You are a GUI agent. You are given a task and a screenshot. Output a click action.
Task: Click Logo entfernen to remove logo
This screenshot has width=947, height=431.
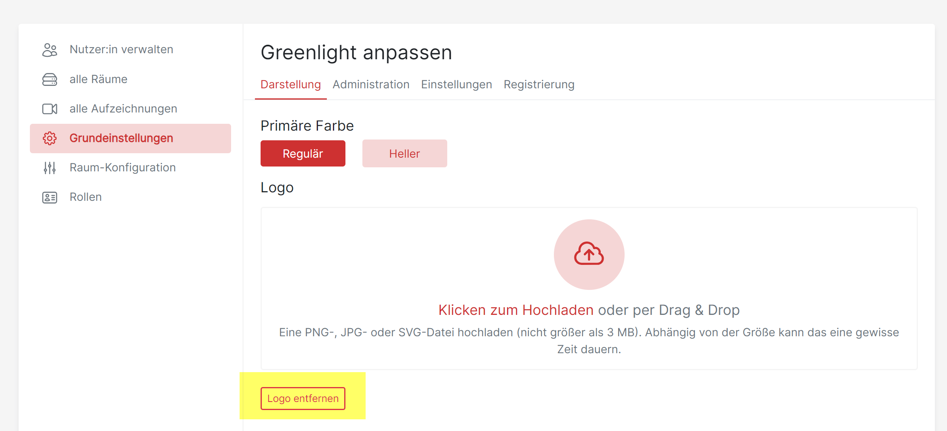(x=303, y=398)
